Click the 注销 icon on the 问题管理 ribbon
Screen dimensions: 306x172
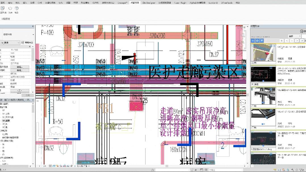click(10, 8)
